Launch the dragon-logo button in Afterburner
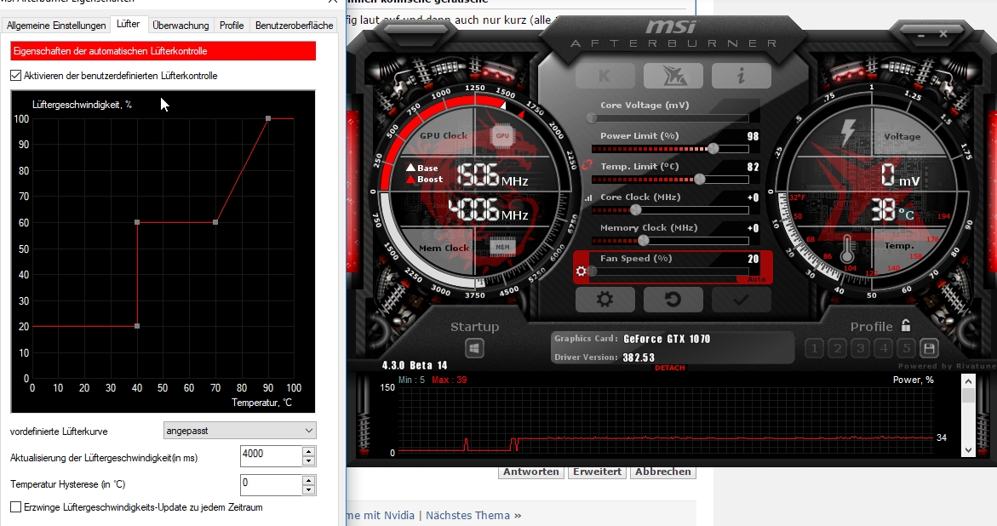997x526 pixels. [x=673, y=76]
